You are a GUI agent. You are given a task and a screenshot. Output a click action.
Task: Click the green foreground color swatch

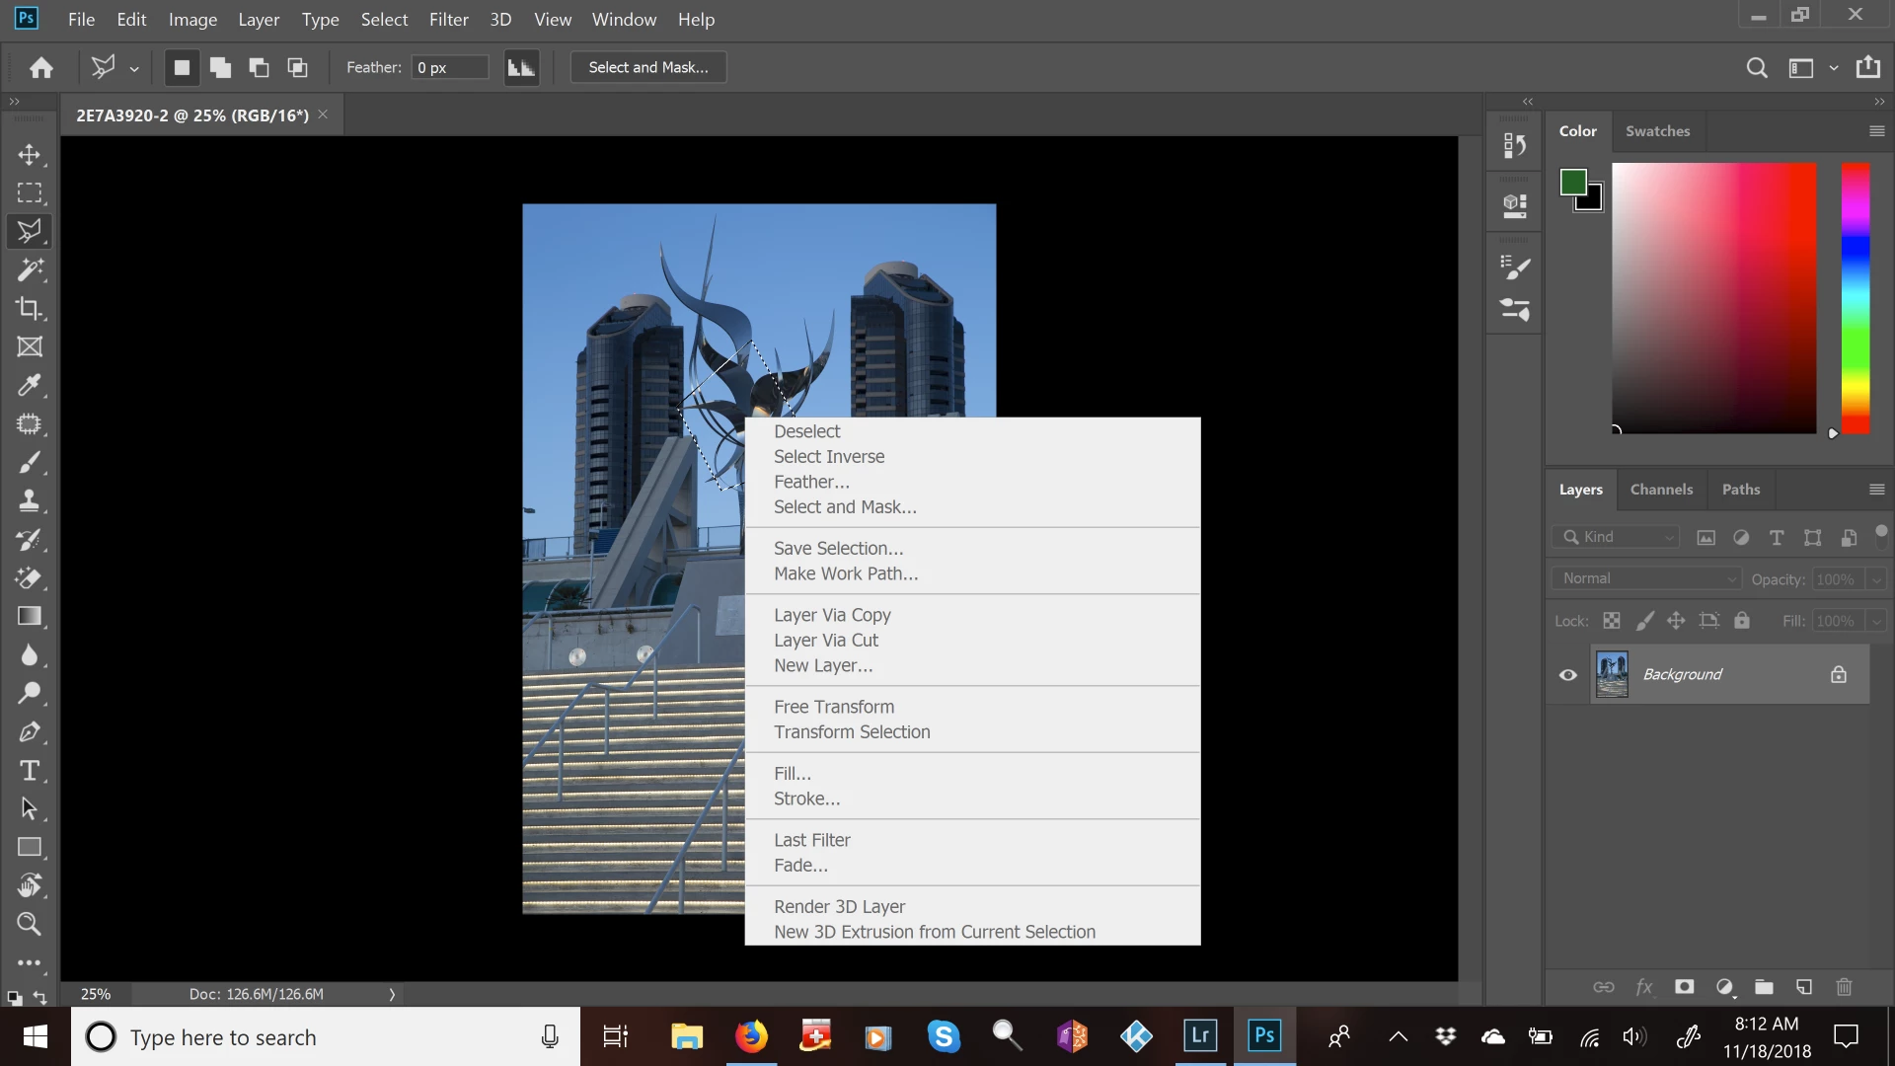(1572, 182)
